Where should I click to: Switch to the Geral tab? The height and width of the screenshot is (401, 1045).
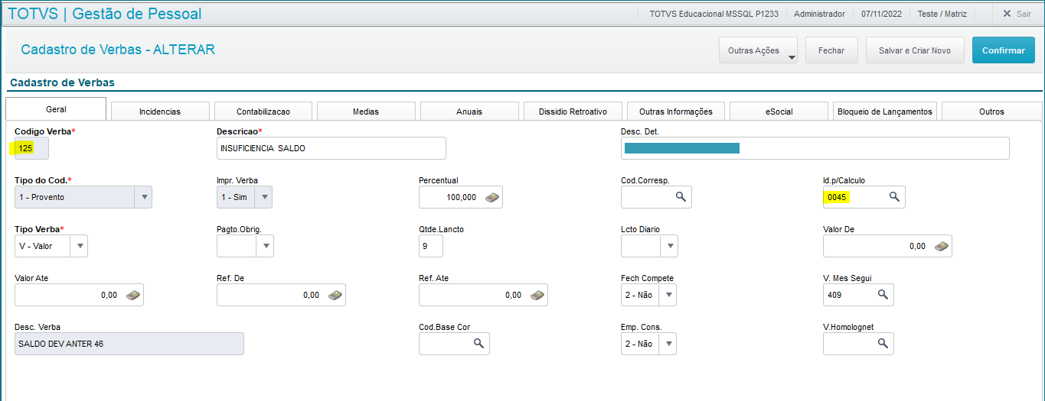click(56, 110)
